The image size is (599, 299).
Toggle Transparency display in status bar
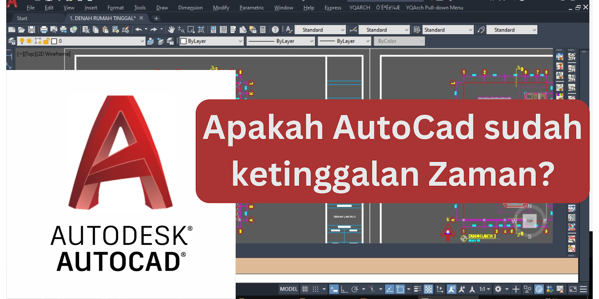pyautogui.click(x=429, y=289)
